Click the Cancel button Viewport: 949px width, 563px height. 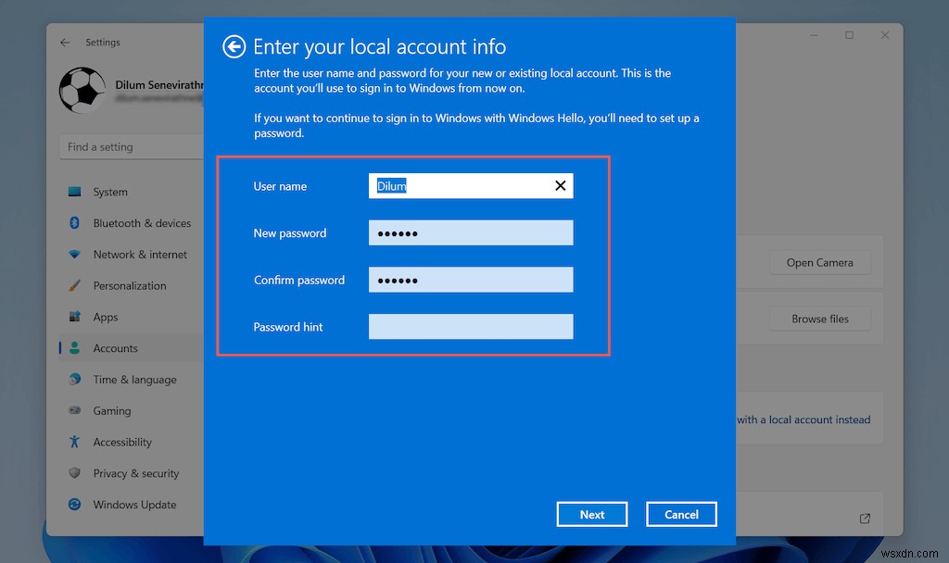681,514
